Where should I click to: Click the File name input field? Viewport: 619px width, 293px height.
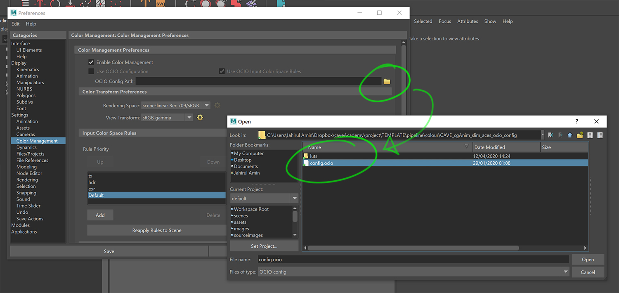pos(414,260)
